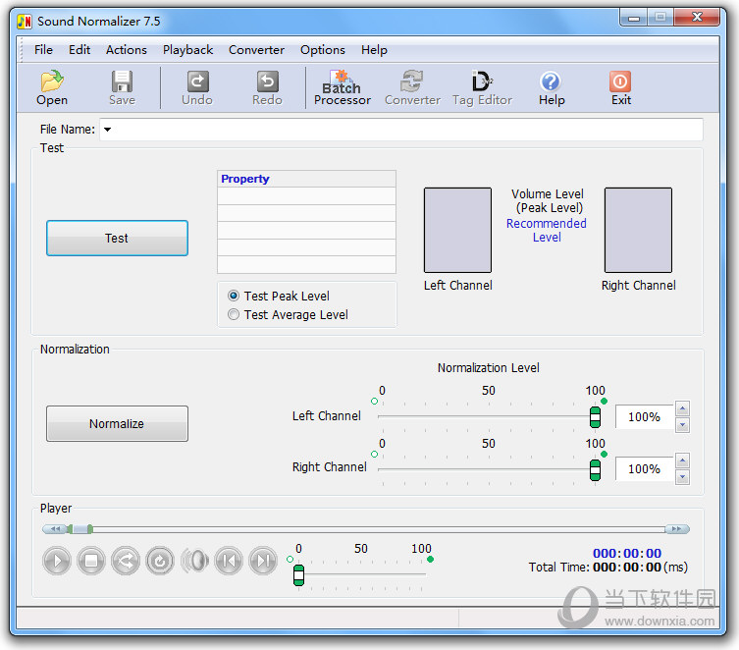Screen dimensions: 739x650
Task: Click fast-forward arrow at seek bar right end
Action: (677, 529)
